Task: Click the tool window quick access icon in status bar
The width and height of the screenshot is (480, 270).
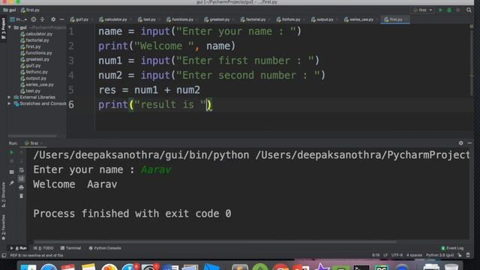Action: tap(4, 255)
